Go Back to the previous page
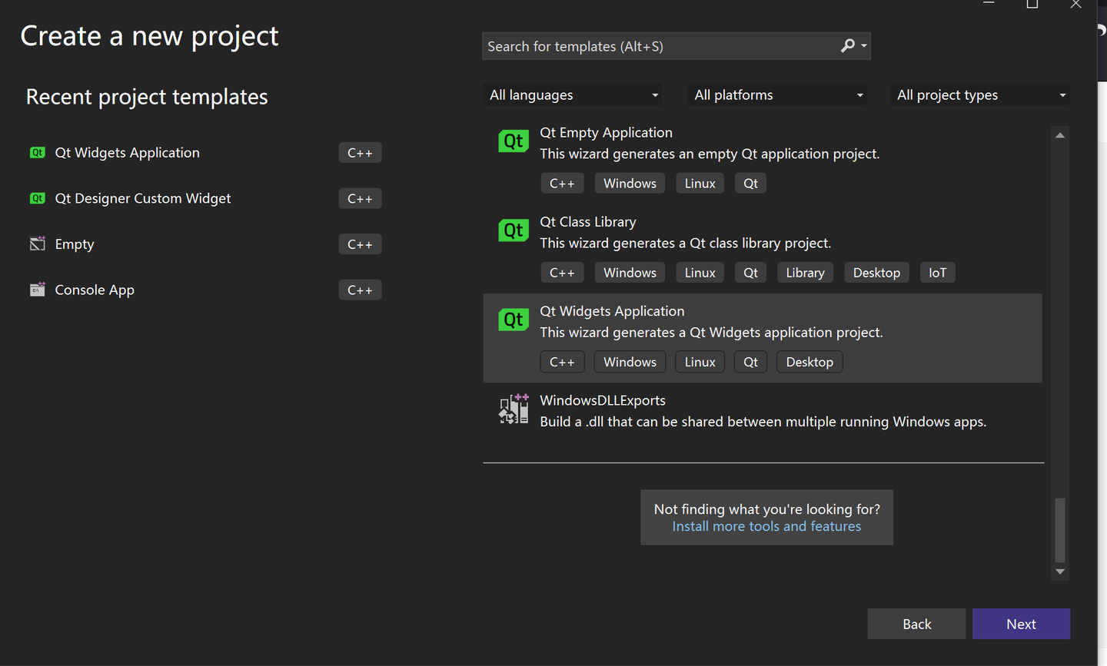The height and width of the screenshot is (666, 1107). [916, 624]
